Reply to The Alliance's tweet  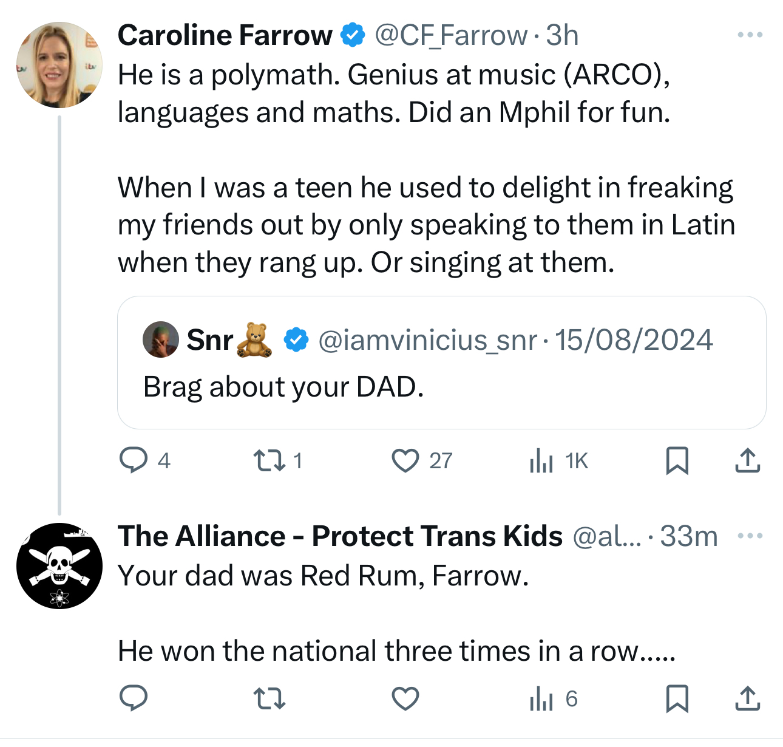[x=134, y=698]
